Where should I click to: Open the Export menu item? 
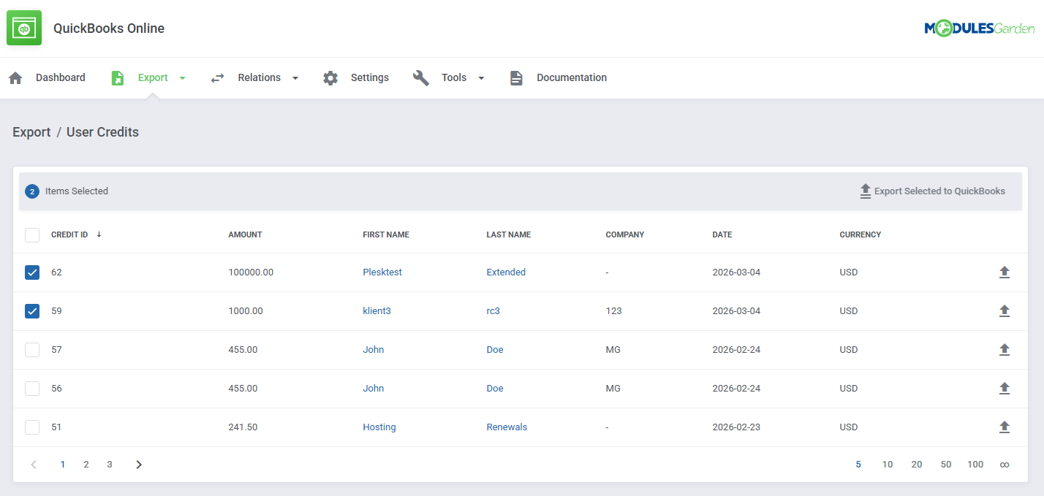[x=153, y=78]
